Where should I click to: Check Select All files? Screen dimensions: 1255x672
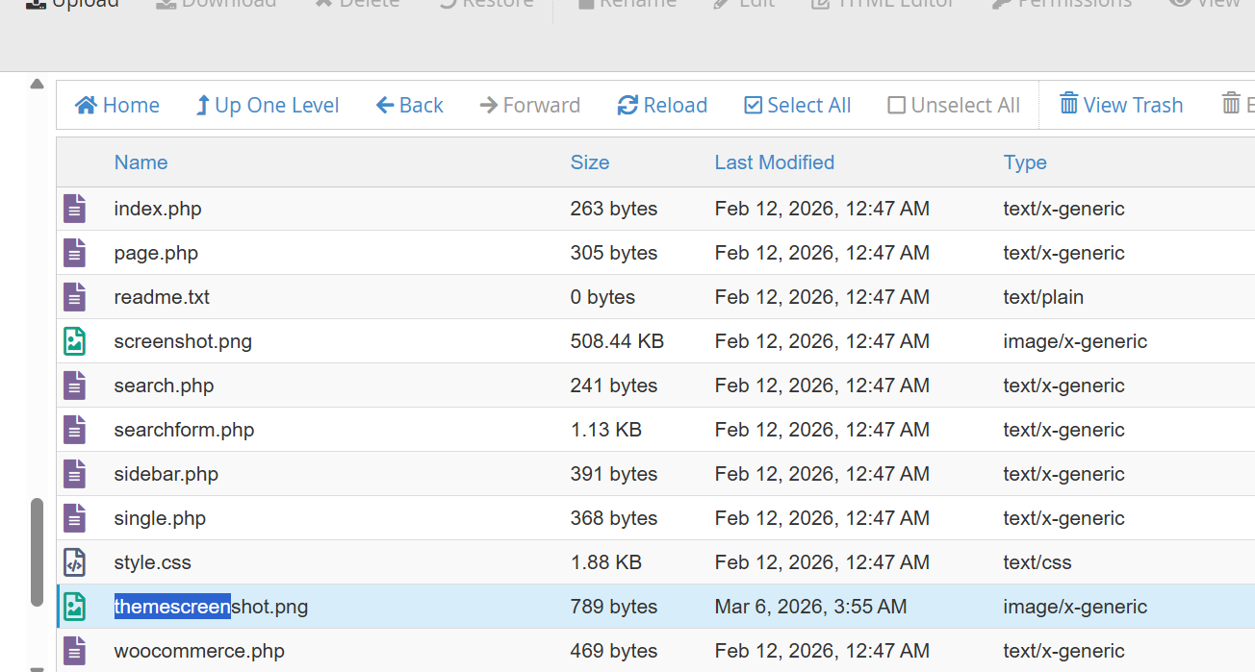(x=798, y=105)
